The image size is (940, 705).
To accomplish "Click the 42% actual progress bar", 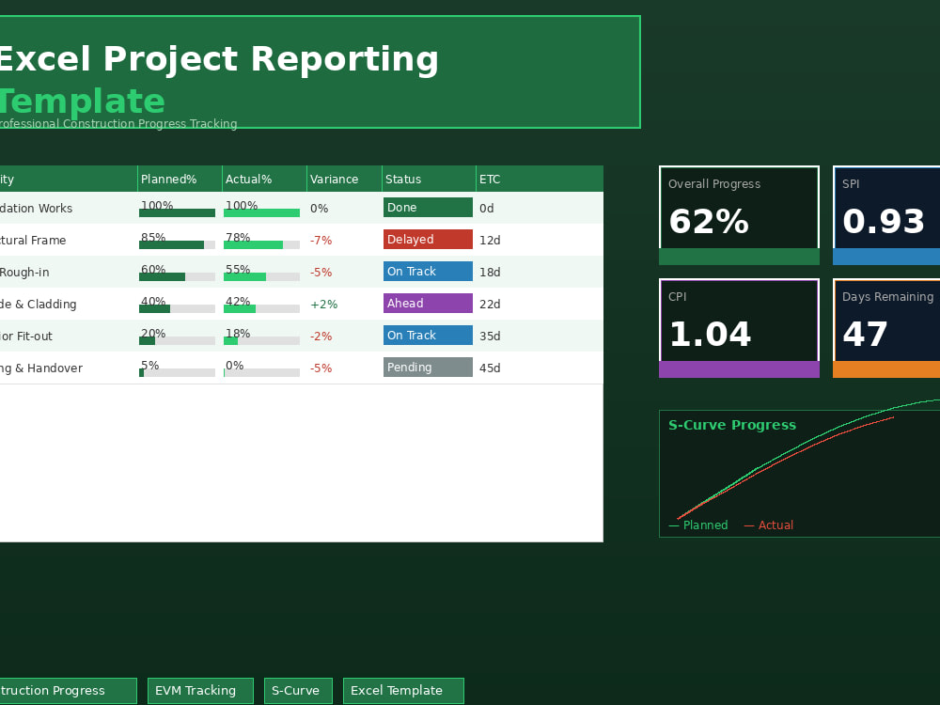I will 261,308.
